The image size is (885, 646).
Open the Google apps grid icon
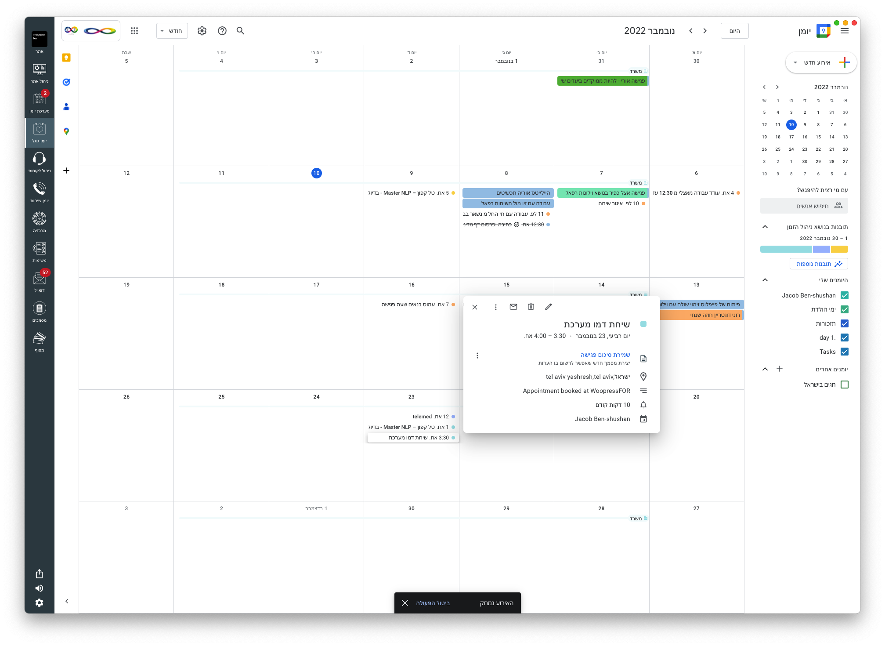(134, 31)
